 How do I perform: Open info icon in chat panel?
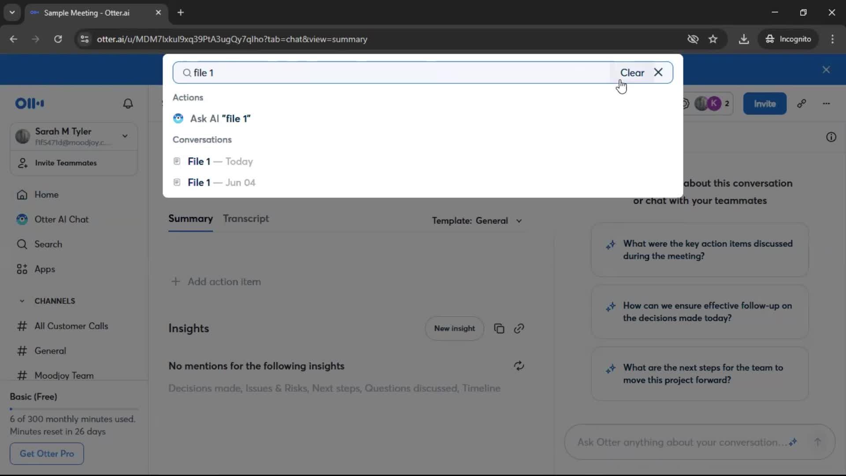click(831, 137)
